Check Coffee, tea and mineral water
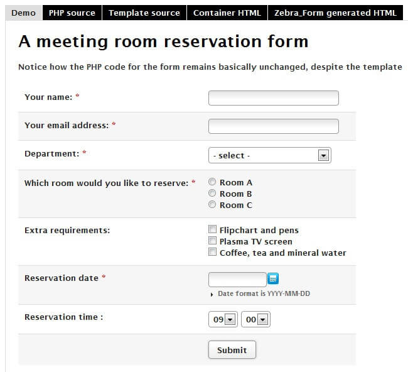 (x=212, y=253)
